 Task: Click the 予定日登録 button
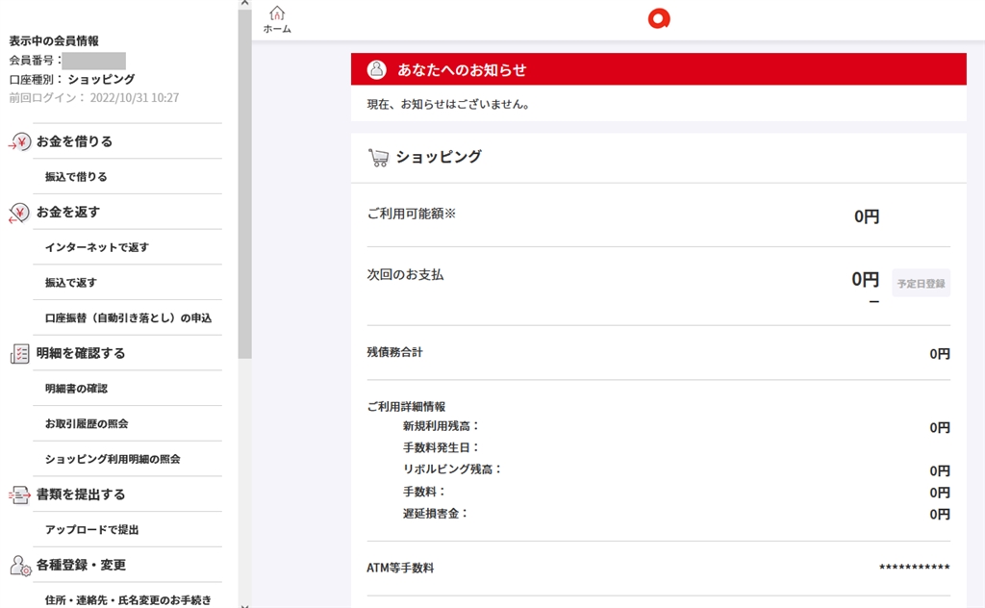point(921,283)
